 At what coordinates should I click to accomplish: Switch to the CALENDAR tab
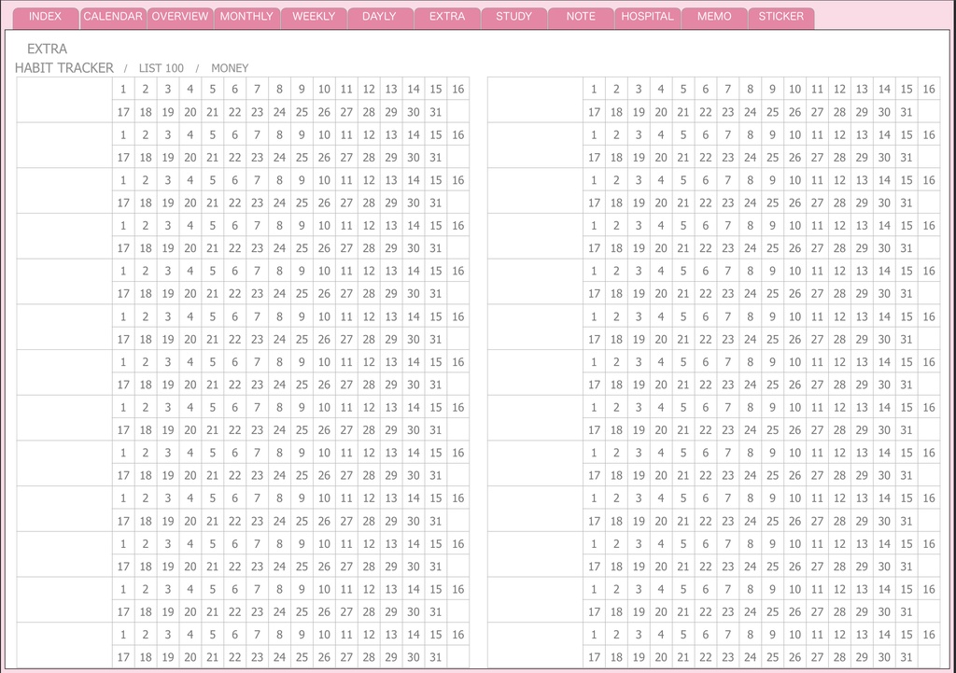click(x=113, y=17)
